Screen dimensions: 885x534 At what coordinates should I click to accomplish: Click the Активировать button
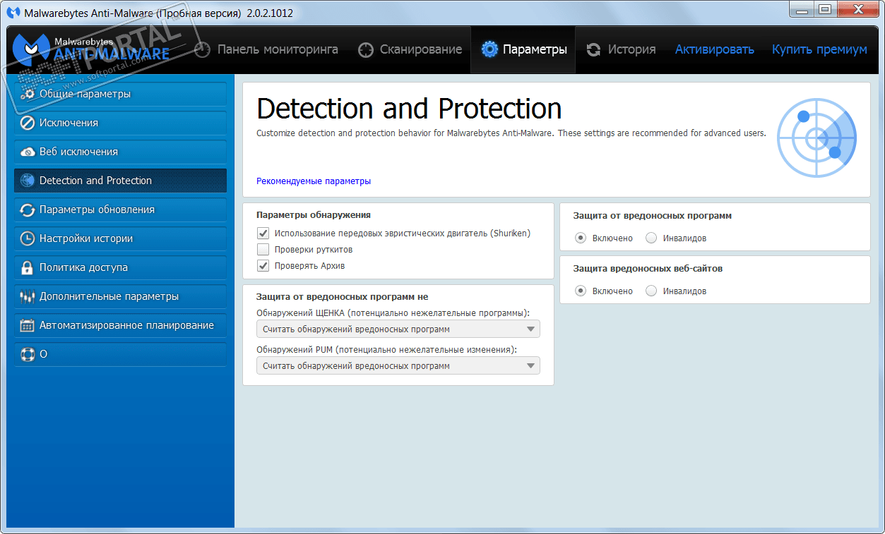[x=714, y=49]
